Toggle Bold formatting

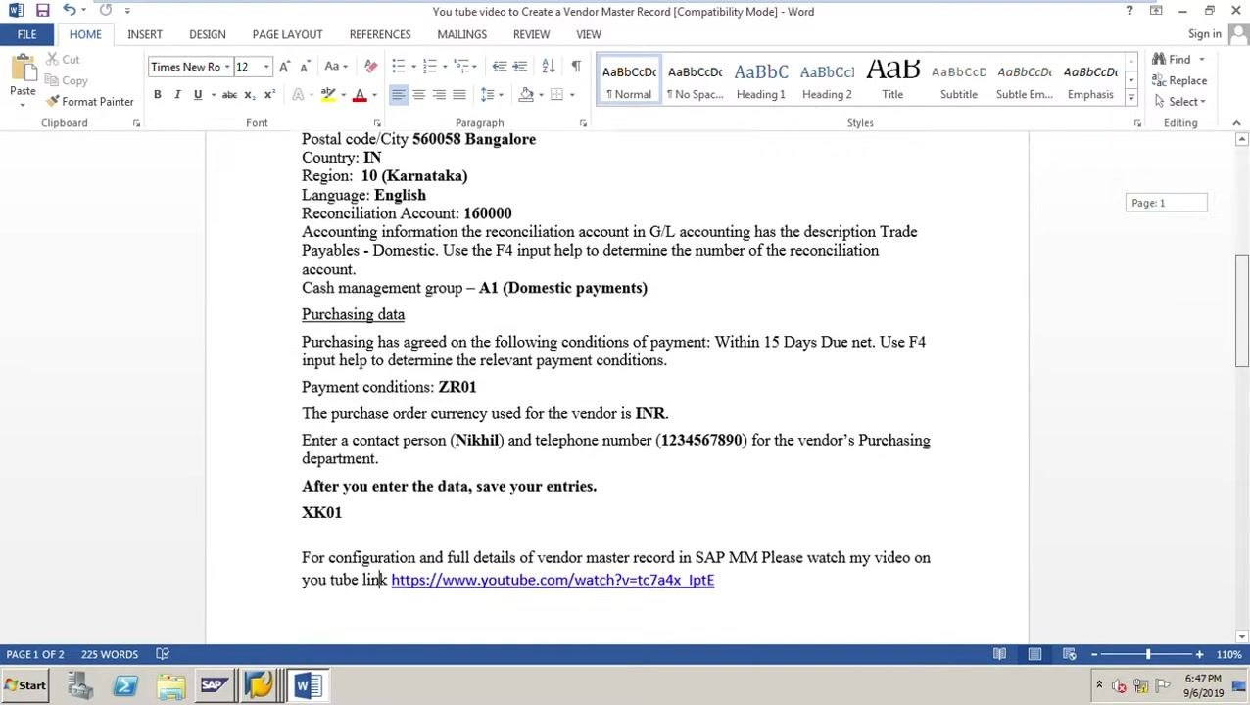coord(157,95)
